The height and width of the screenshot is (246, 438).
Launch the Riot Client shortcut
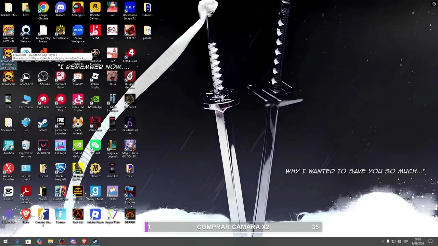point(43,101)
